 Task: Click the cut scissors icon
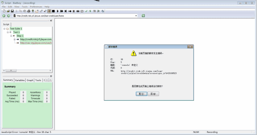[x=17, y=11]
